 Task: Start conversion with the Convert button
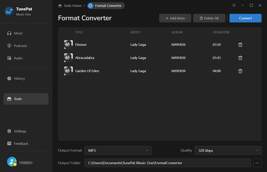[x=245, y=18]
